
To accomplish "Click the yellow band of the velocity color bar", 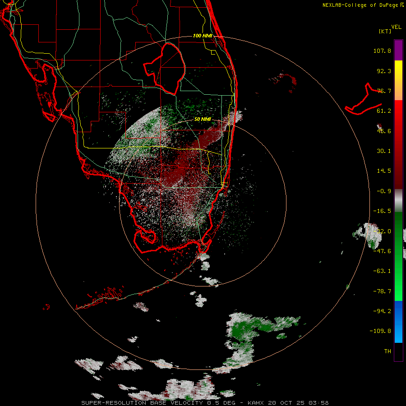I will tap(398, 70).
